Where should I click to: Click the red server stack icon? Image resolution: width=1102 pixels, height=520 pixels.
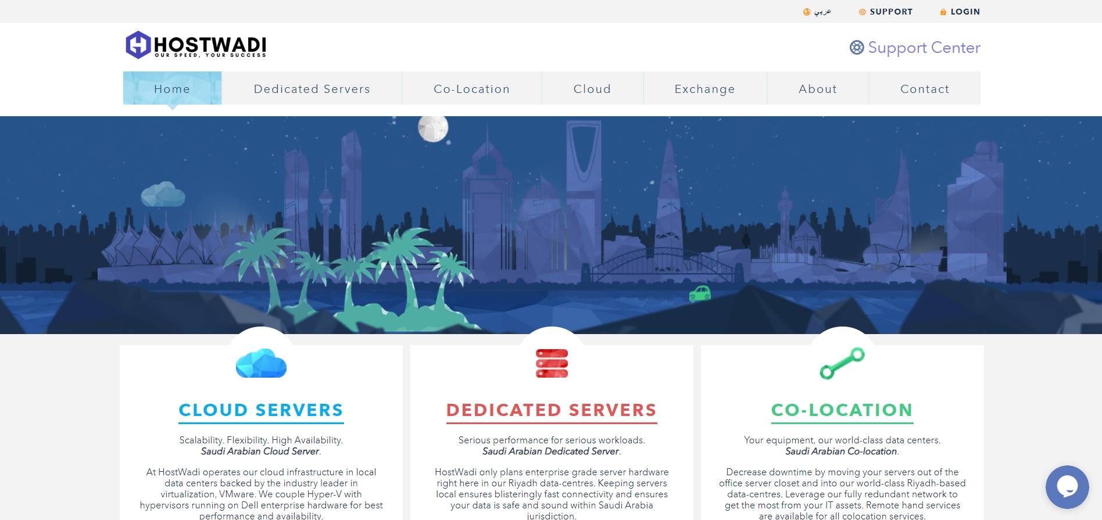pos(552,363)
